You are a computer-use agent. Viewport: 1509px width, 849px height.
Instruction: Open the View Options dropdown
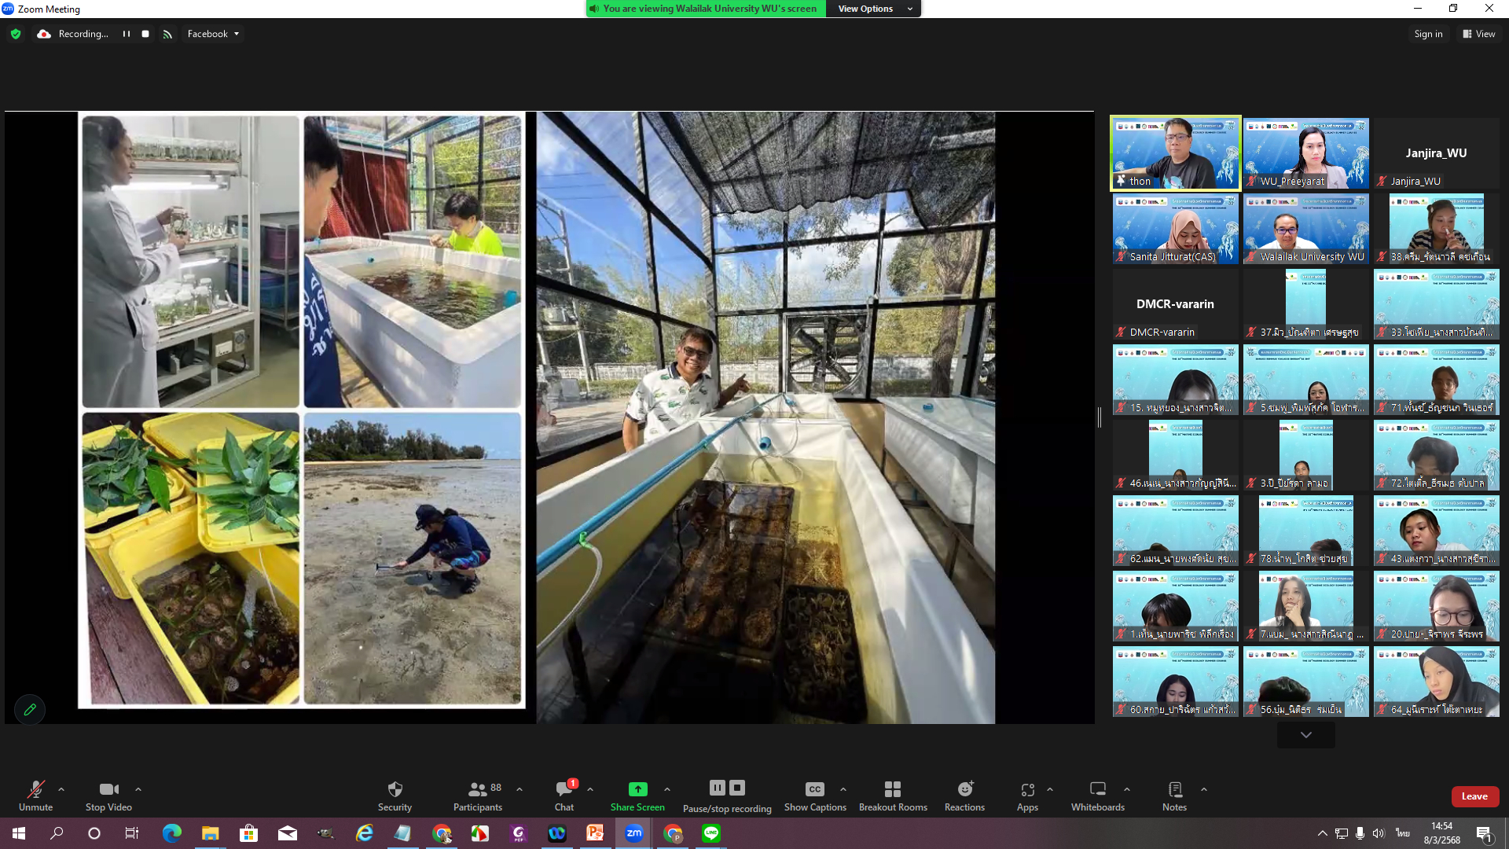[874, 9]
